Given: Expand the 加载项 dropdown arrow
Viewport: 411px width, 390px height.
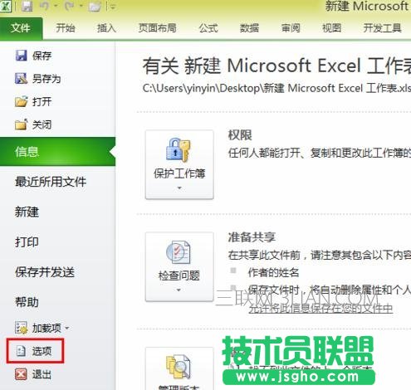Looking at the screenshot, I should click(67, 329).
